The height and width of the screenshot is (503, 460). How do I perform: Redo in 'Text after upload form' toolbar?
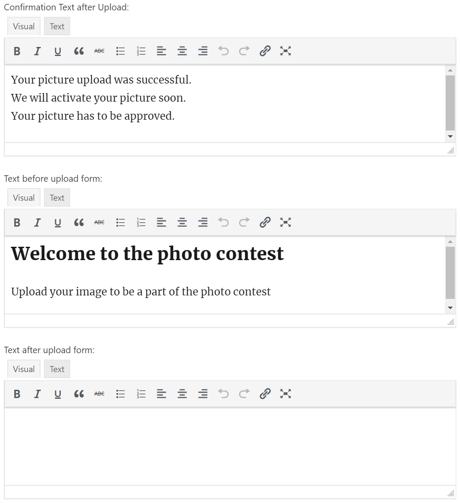pyautogui.click(x=244, y=394)
